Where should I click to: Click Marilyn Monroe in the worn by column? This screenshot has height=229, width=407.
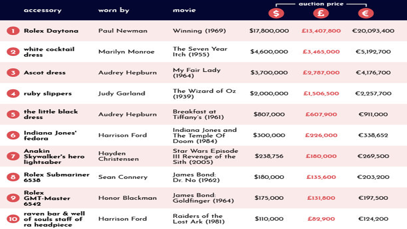click(x=126, y=52)
